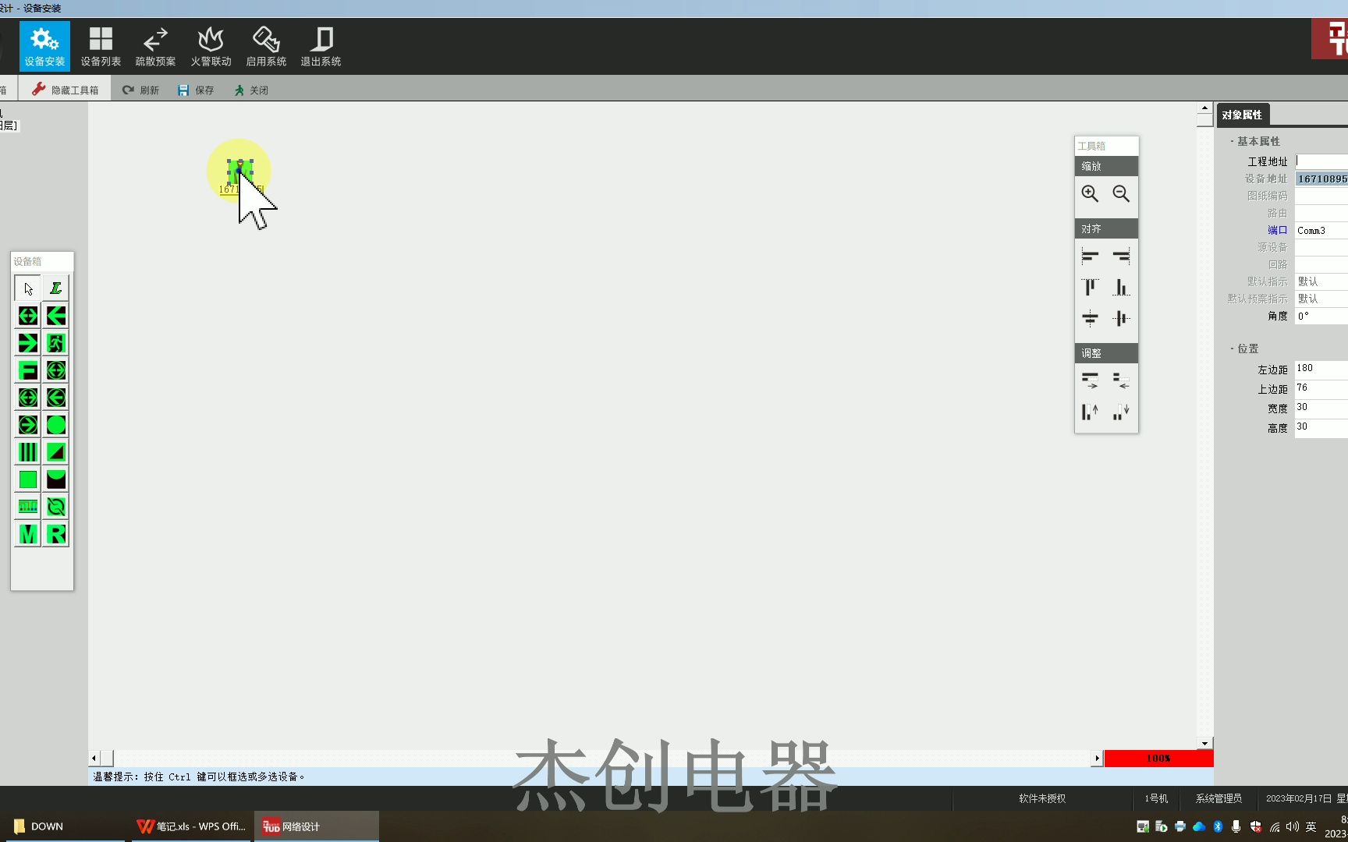Click the 关闭 close button

(x=250, y=90)
